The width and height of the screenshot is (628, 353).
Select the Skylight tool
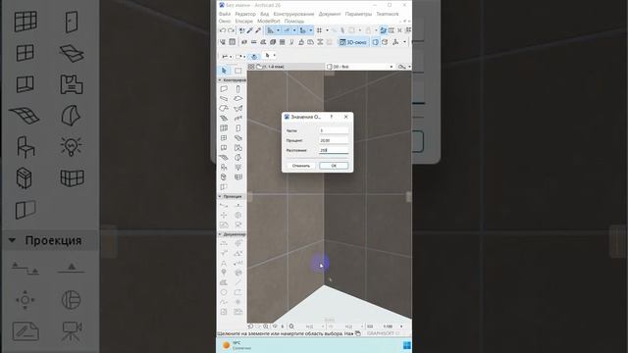238,137
